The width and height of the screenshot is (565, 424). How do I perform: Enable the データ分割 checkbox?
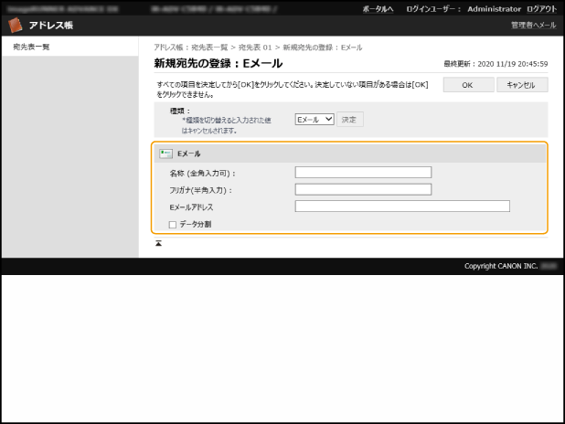click(172, 224)
